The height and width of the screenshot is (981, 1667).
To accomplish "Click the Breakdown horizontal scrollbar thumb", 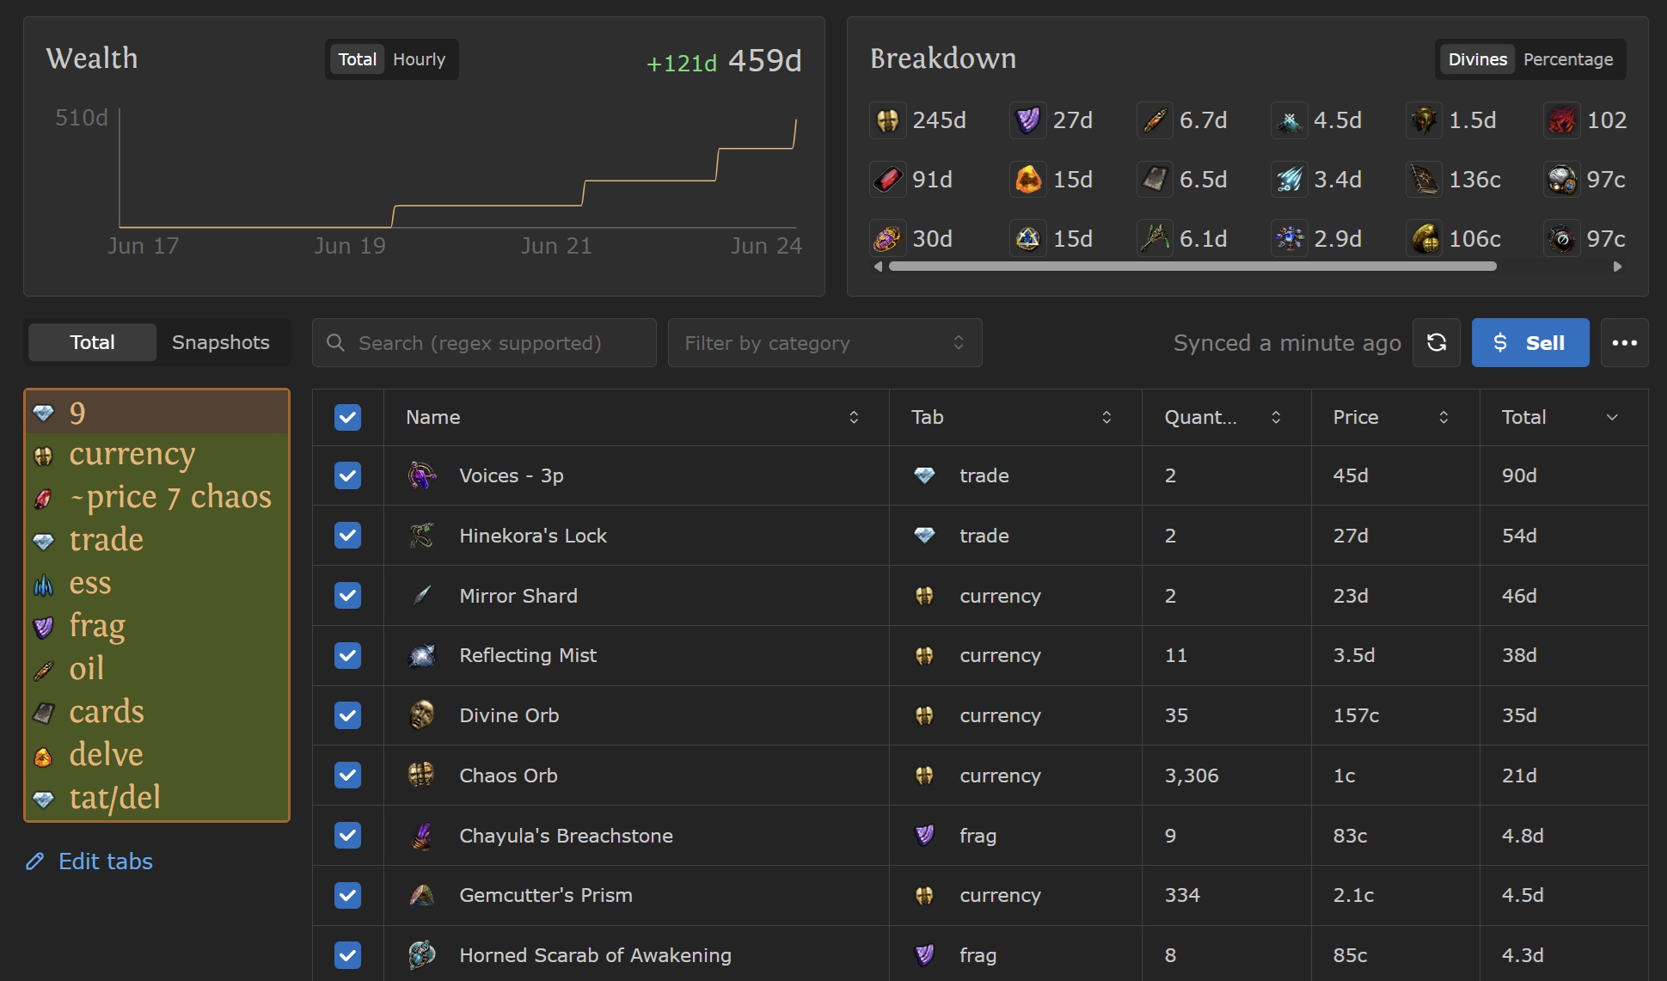I will point(1192,267).
